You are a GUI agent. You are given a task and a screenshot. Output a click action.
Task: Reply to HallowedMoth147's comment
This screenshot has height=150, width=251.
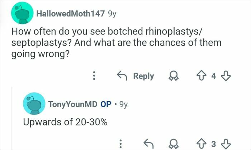(136, 76)
